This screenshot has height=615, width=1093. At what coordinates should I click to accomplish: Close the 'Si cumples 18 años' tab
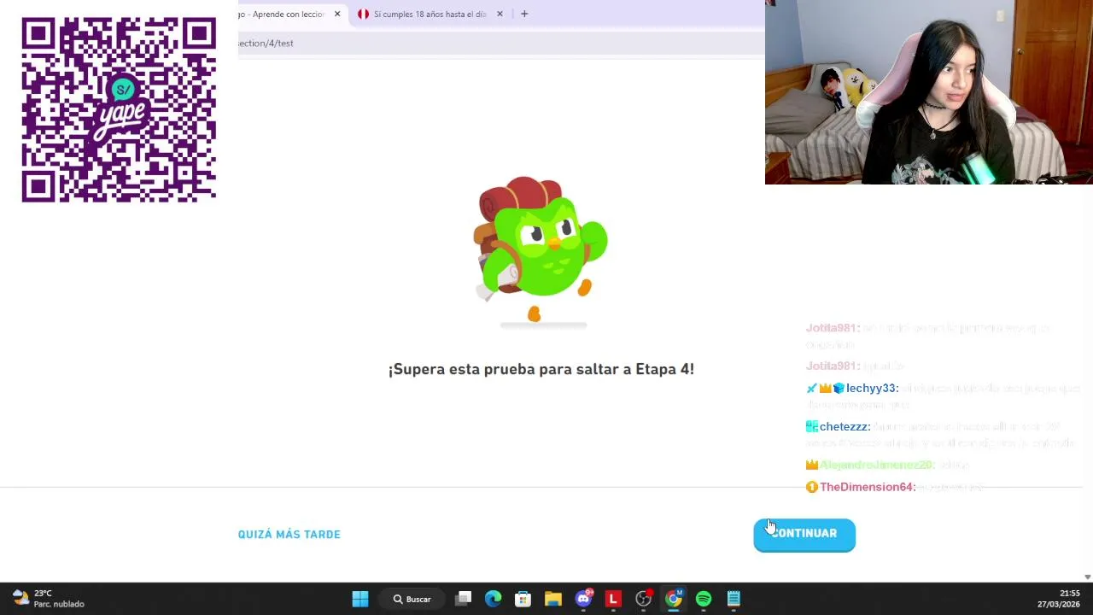tap(500, 14)
